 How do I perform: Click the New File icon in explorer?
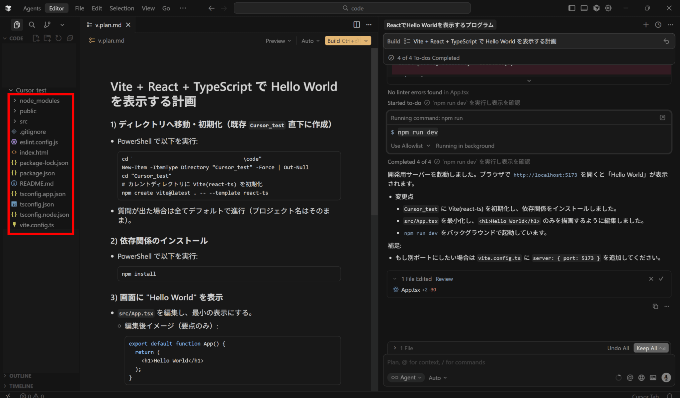[x=36, y=38]
